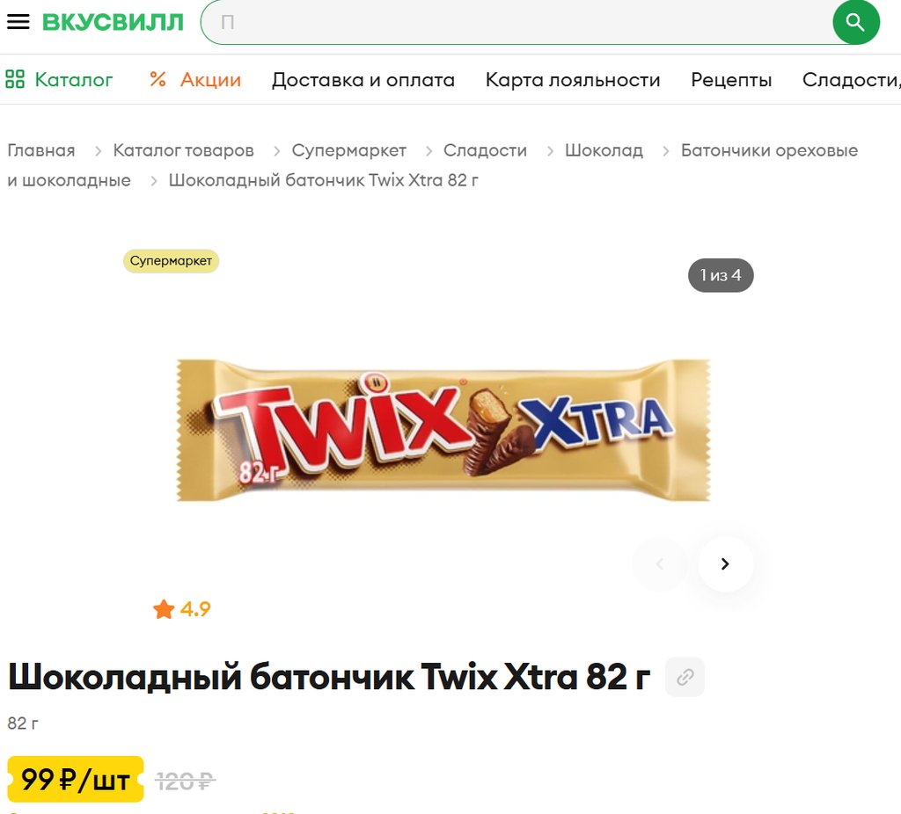Open Каталог товаров breadcrumb
Screen dimensions: 901x814
point(183,150)
